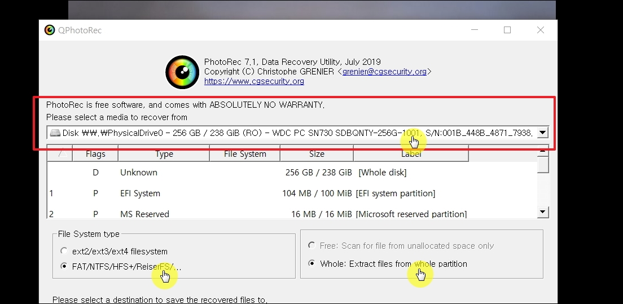Sort by the Type column header
This screenshot has height=304, width=623.
(164, 154)
